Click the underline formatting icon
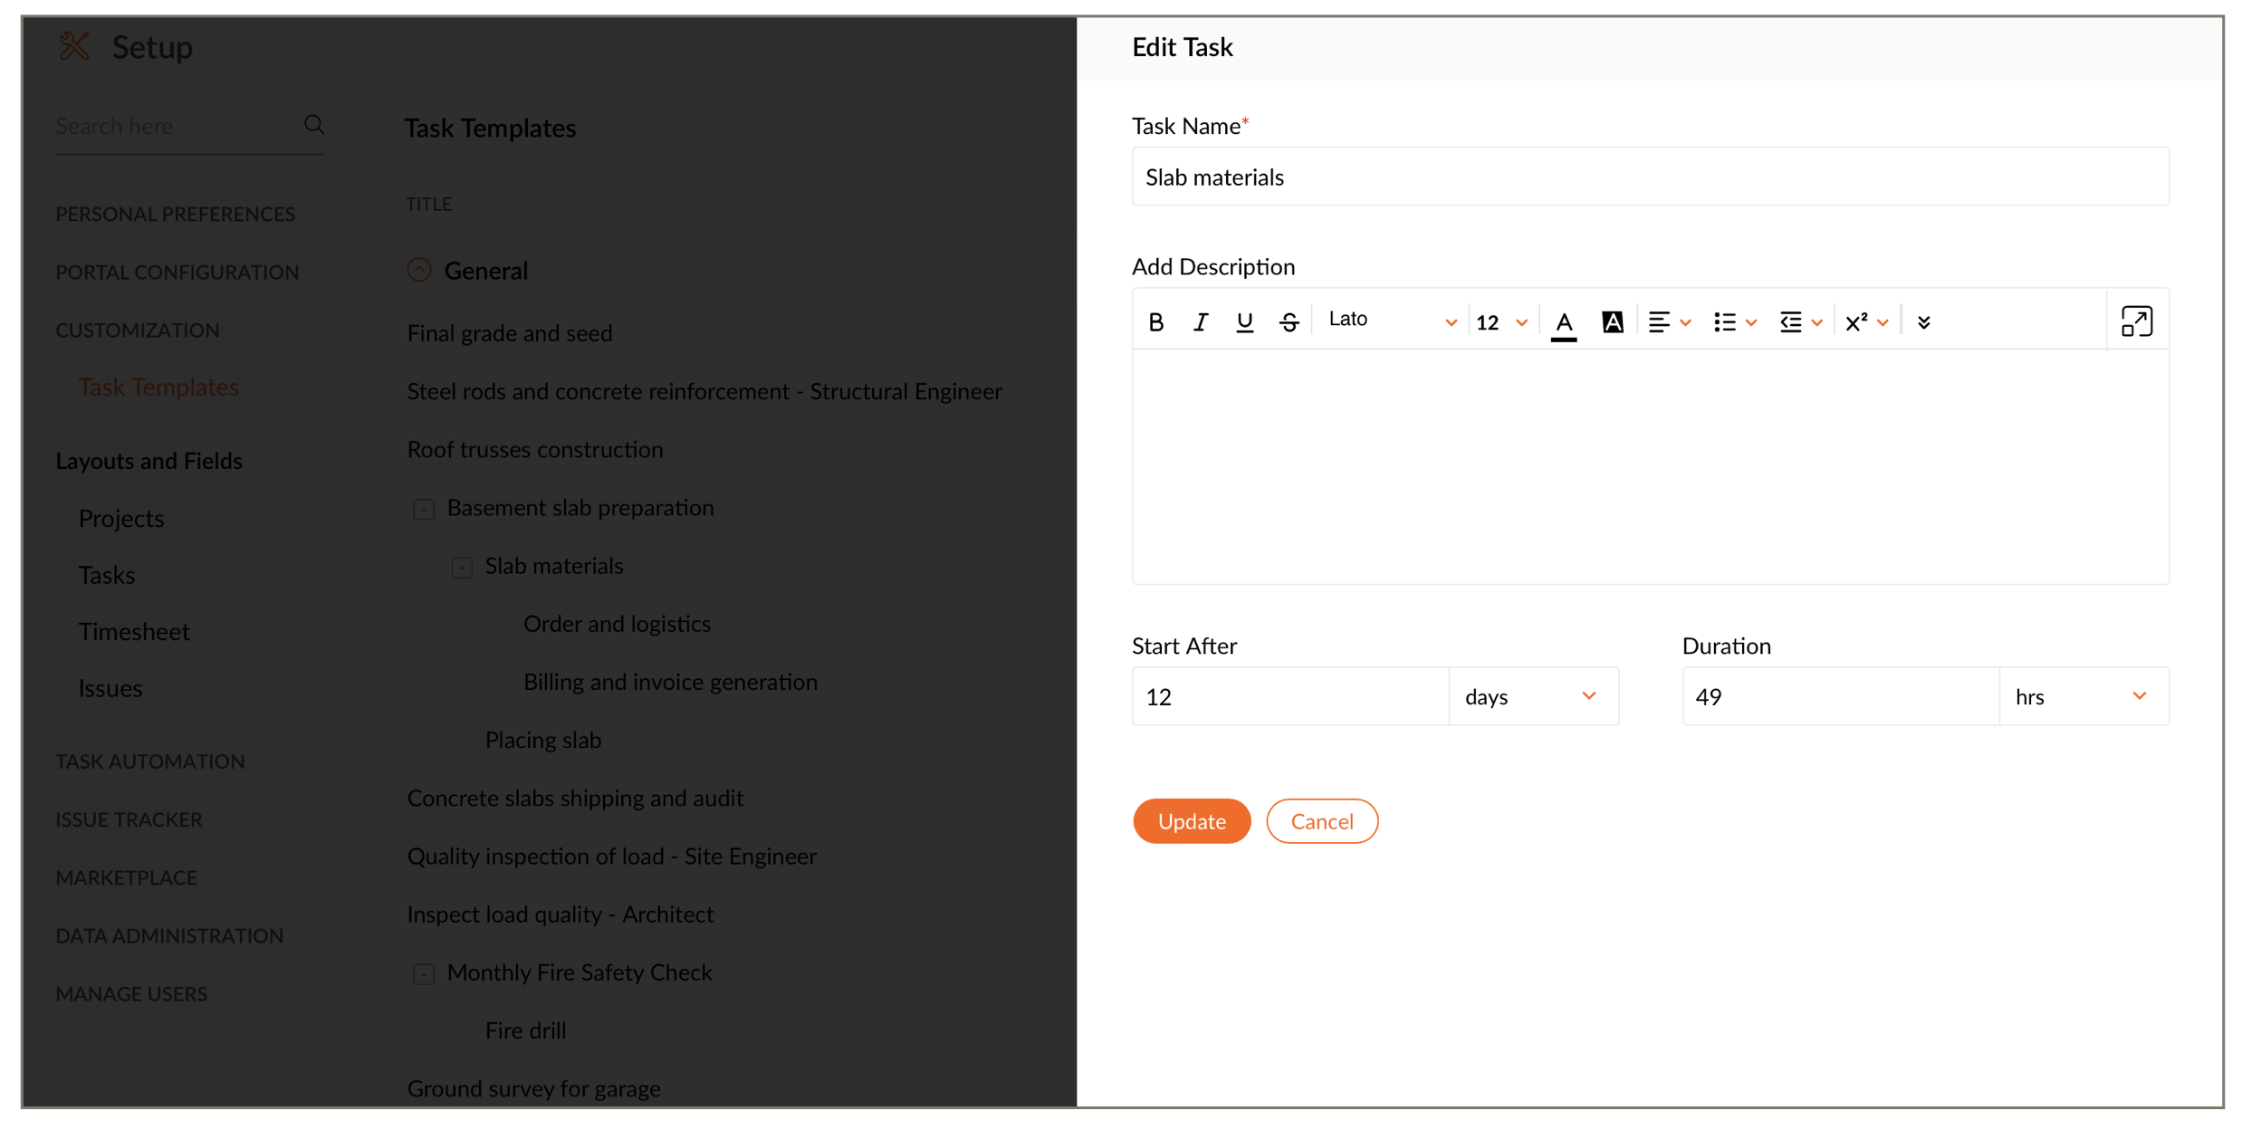 click(1244, 322)
